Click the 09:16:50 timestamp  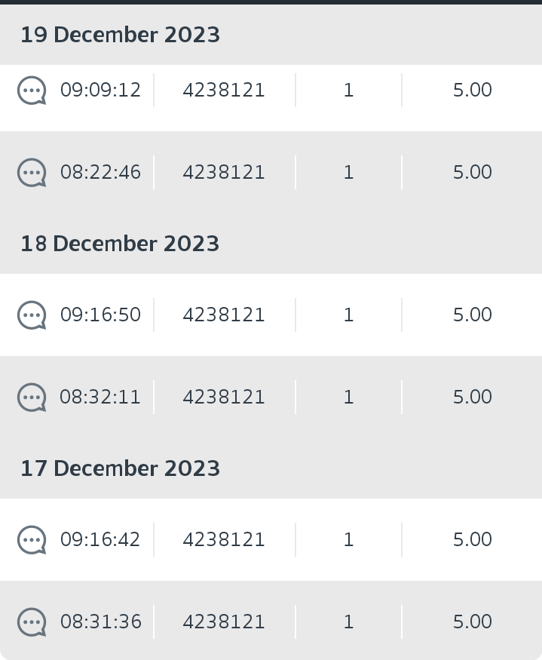tap(100, 315)
